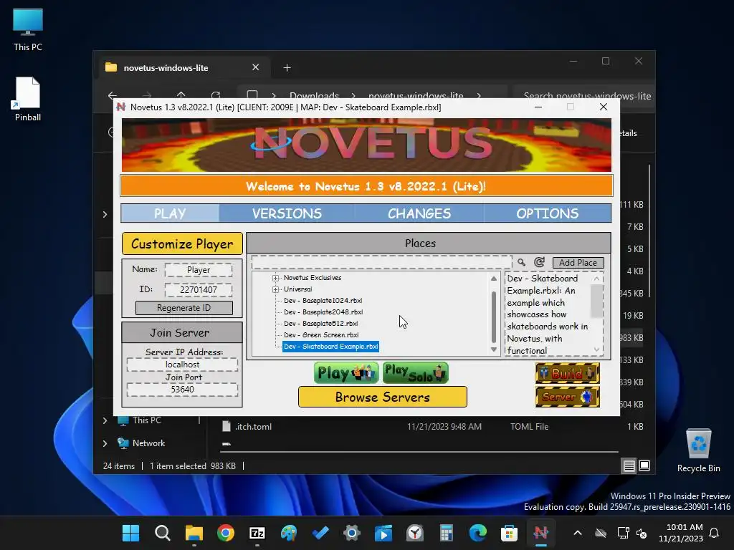Screen dimensions: 734x550
Task: Click the Add Place button
Action: (578, 262)
